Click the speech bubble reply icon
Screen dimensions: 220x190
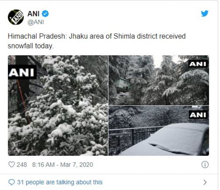(12, 182)
